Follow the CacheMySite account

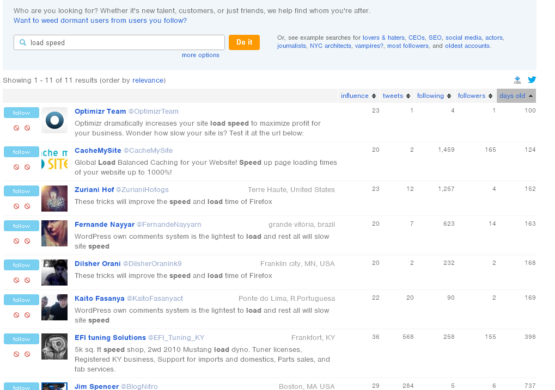click(x=21, y=152)
